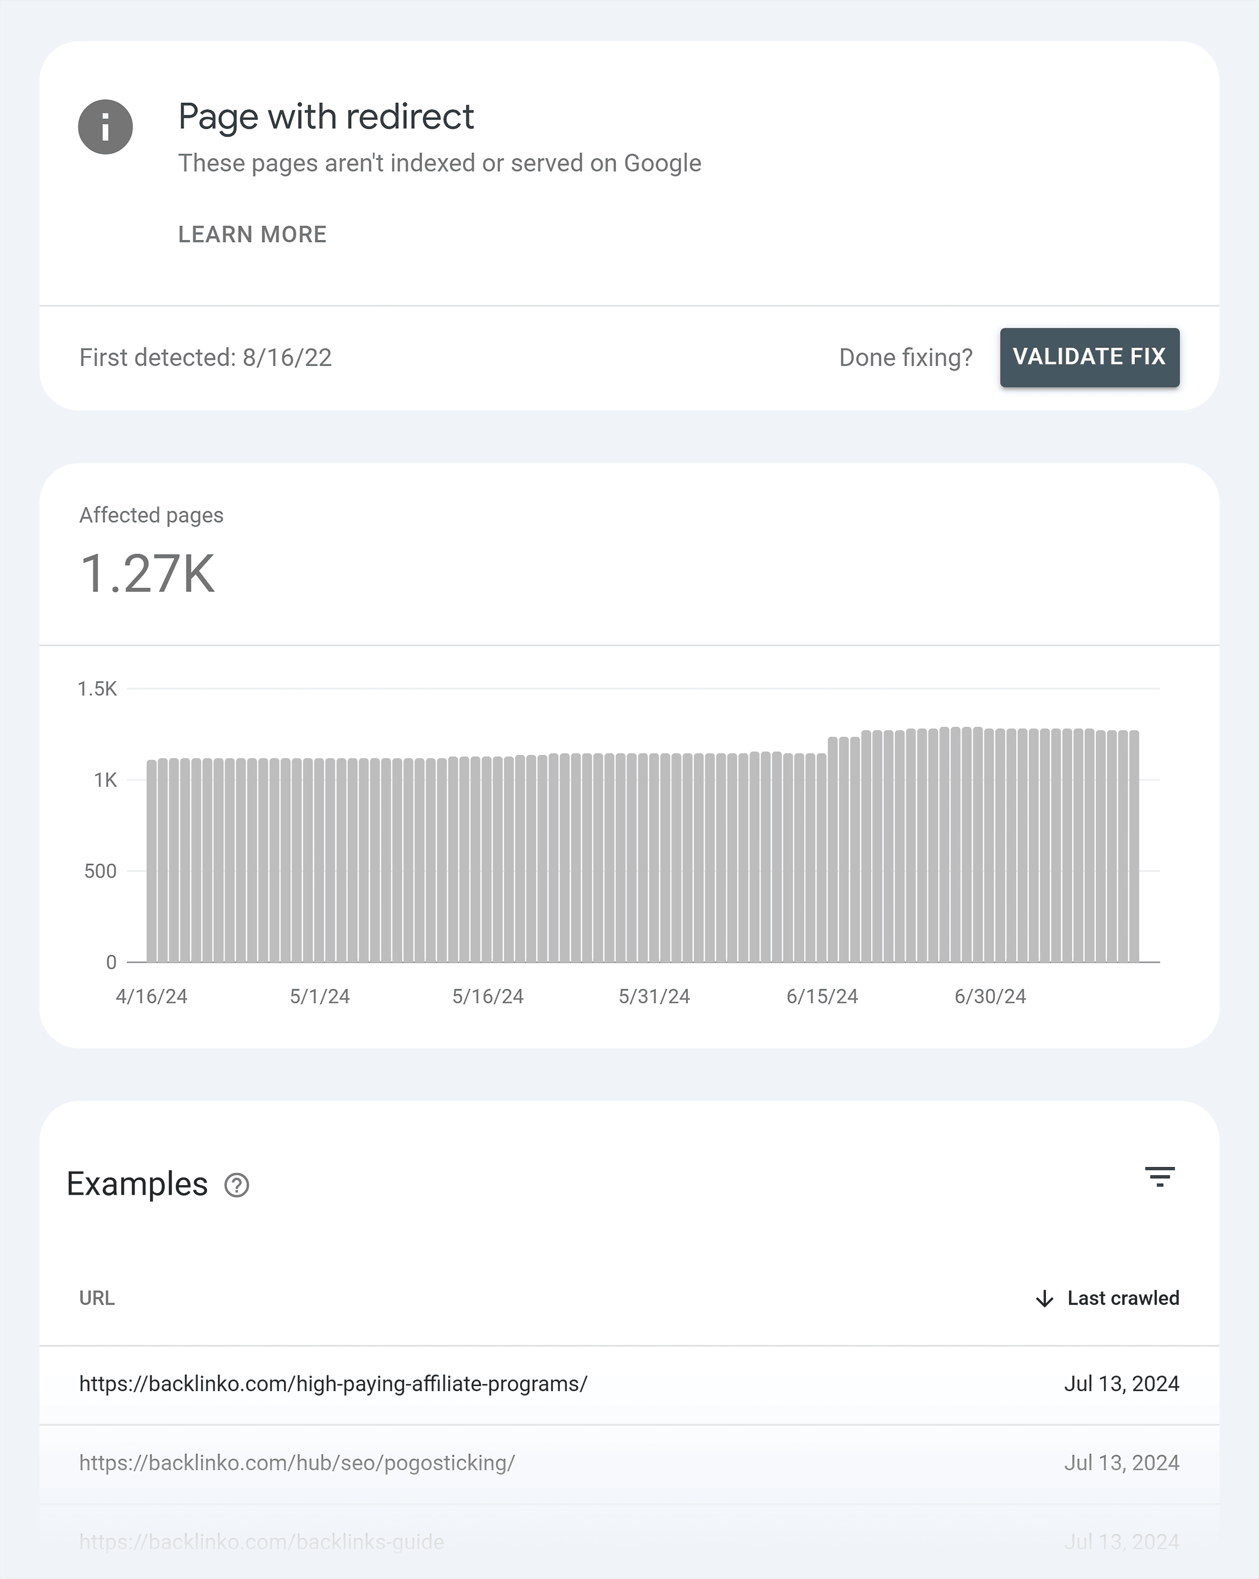Click the 5/31/24 date on chart axis
Image resolution: width=1259 pixels, height=1579 pixels.
[x=654, y=996]
